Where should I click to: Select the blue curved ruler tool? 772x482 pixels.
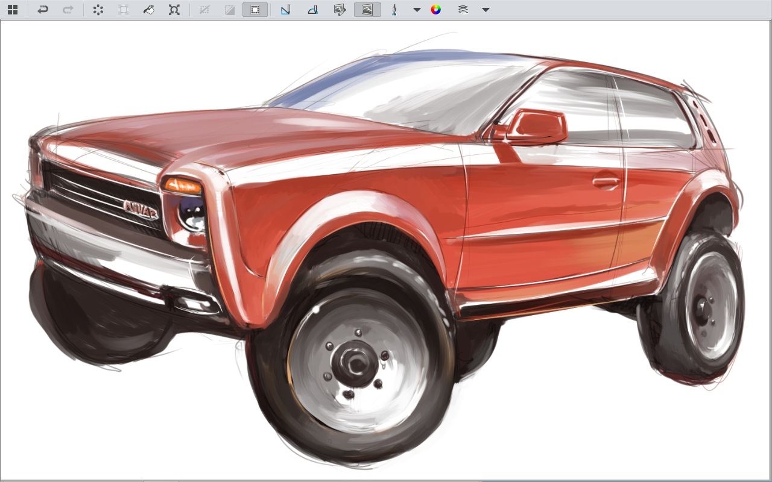[x=312, y=10]
